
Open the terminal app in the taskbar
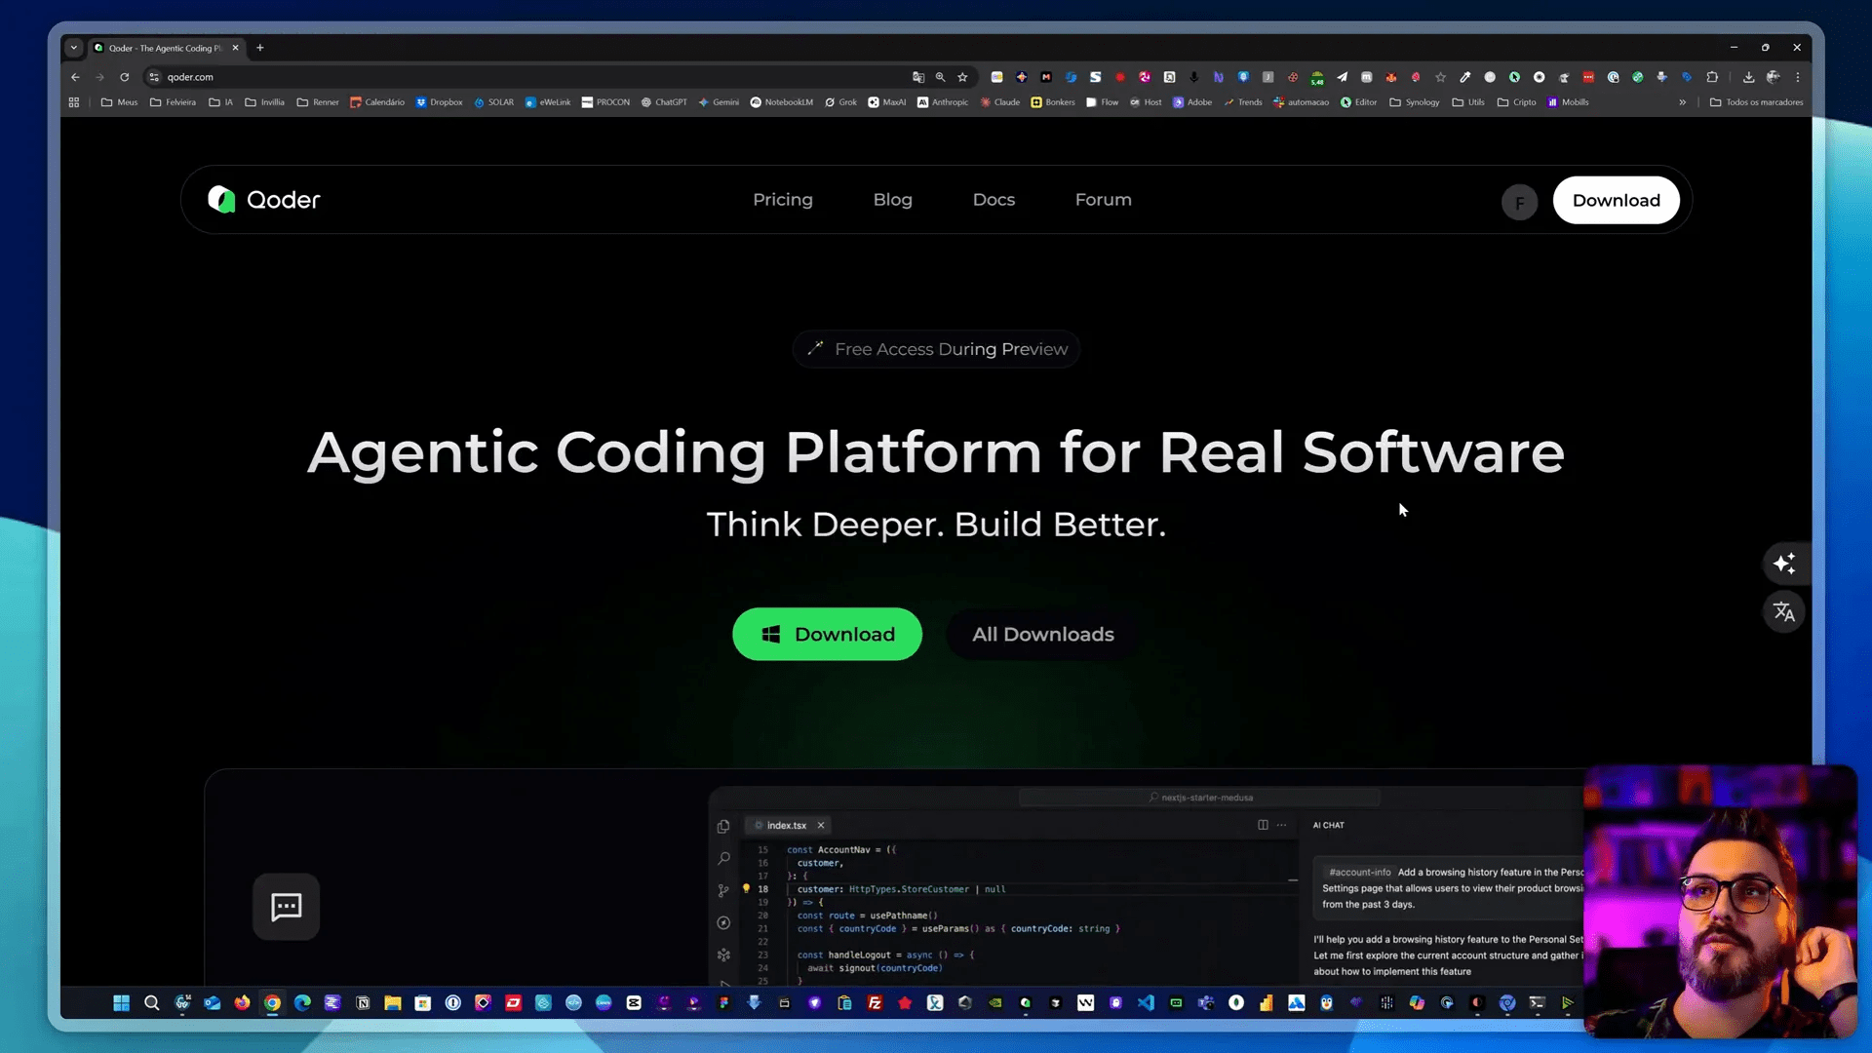tap(1538, 1003)
